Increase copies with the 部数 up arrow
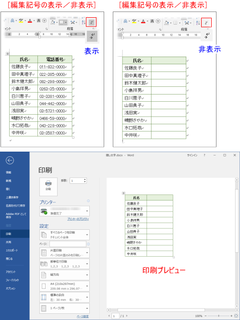 tap(85, 179)
